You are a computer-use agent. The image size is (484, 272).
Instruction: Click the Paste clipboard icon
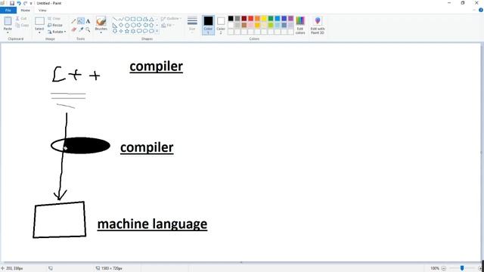click(x=8, y=21)
